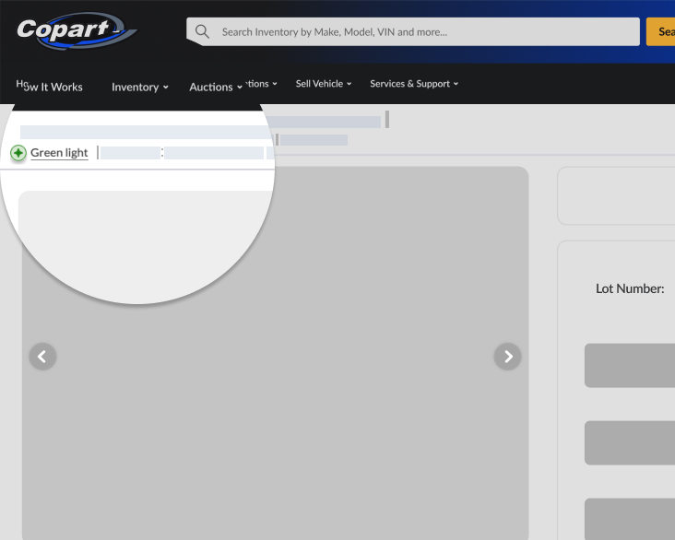Screen dimensions: 675x540
Task: Click the first gray placeholder button under Lot Number
Action: click(631, 365)
